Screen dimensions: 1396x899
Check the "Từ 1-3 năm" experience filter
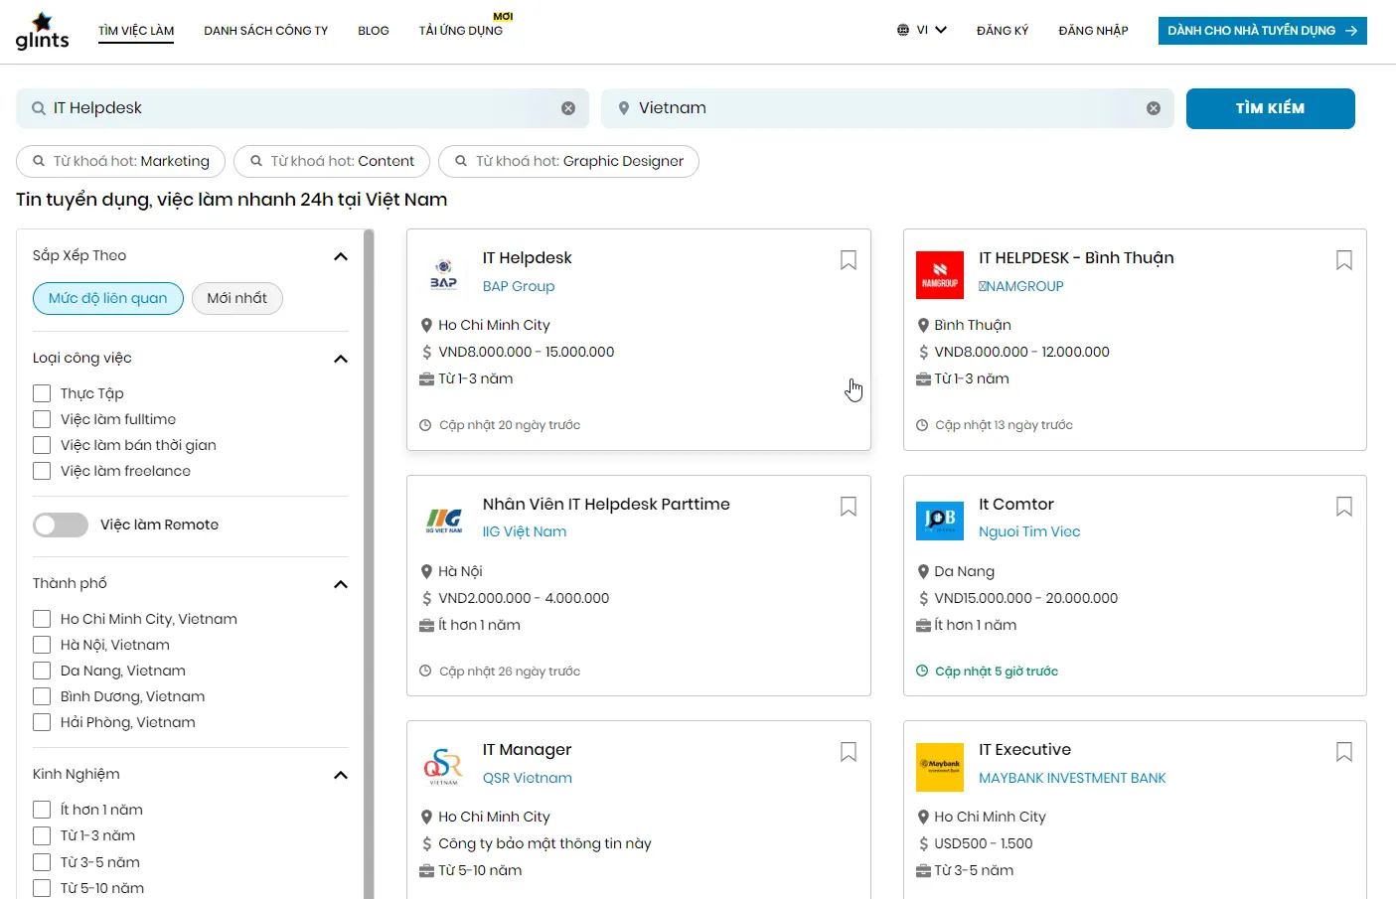(42, 835)
